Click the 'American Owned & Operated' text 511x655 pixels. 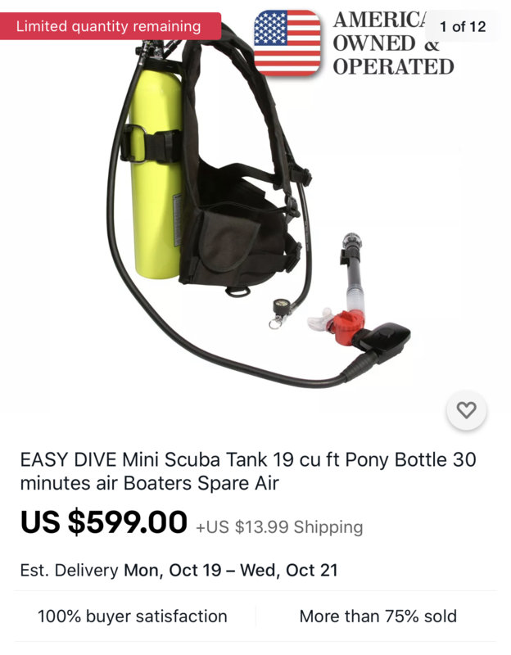(393, 43)
